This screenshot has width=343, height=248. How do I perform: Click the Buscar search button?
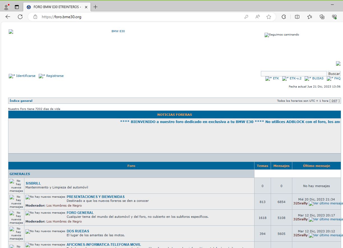pos(334,74)
